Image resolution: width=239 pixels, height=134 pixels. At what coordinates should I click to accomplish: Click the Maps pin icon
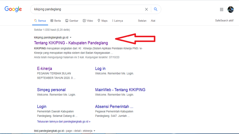click(99, 21)
